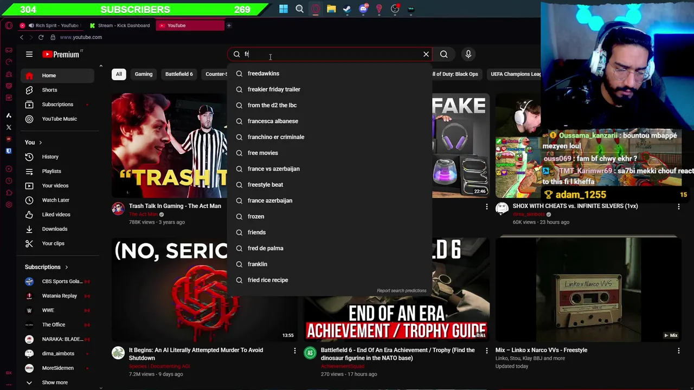Select the 'All' filter chip
The width and height of the screenshot is (694, 390).
pyautogui.click(x=119, y=74)
